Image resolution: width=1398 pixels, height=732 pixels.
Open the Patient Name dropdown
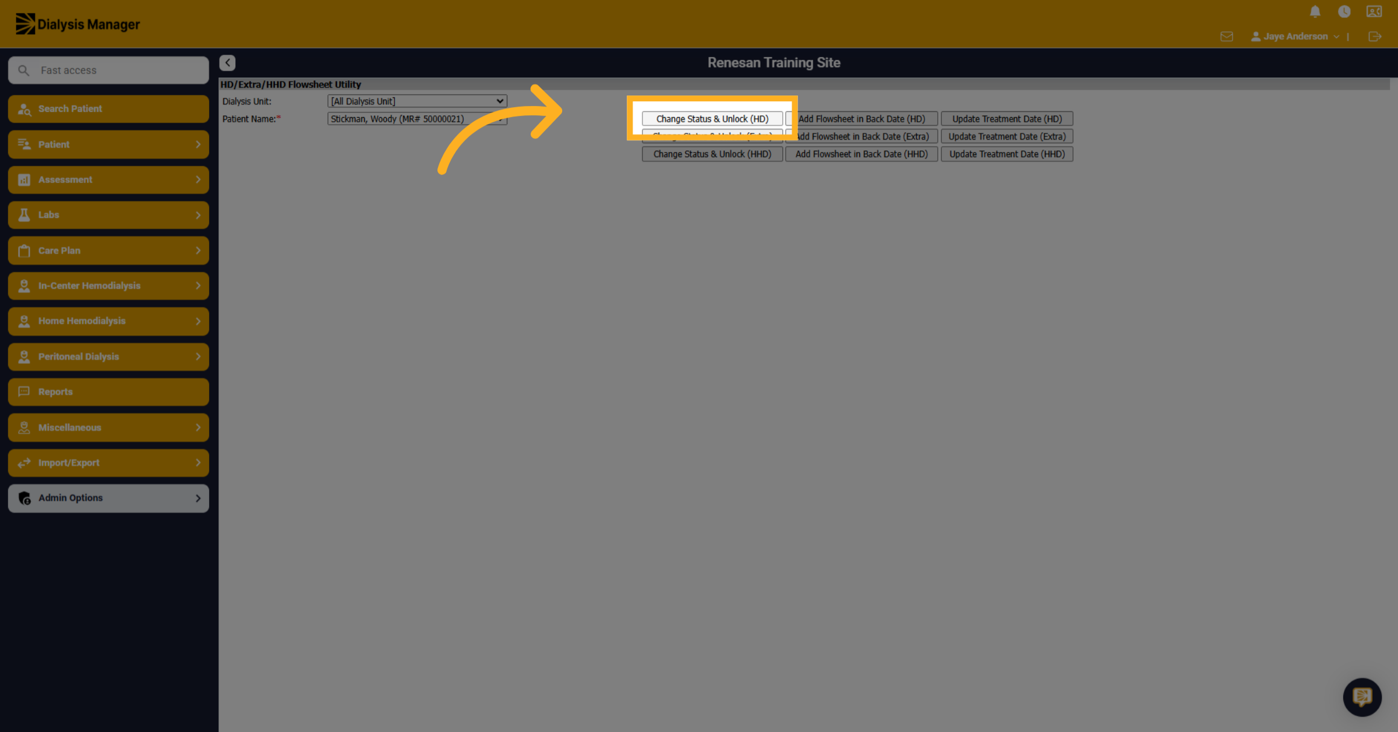click(x=417, y=119)
